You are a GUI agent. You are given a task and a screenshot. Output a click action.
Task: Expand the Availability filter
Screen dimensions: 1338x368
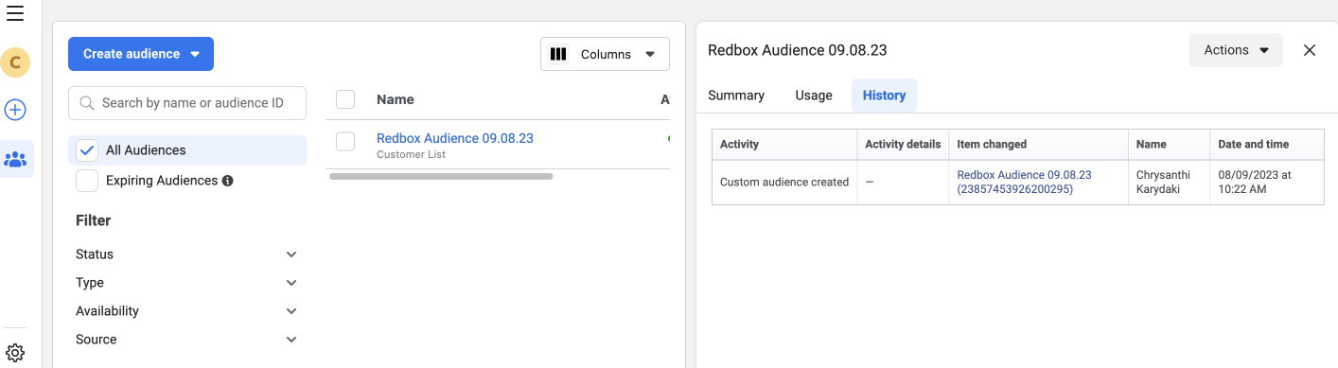[x=187, y=311]
